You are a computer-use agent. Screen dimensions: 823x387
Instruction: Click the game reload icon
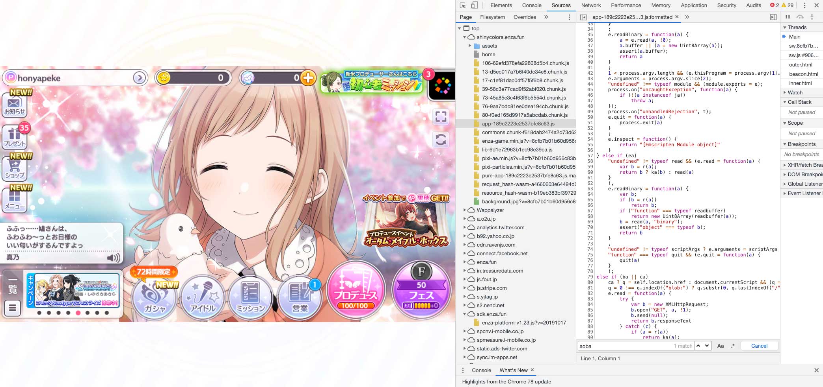point(441,140)
